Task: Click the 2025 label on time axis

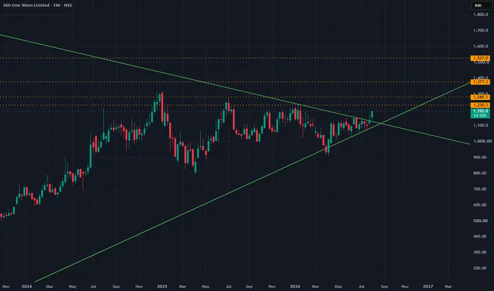Action: (162, 287)
